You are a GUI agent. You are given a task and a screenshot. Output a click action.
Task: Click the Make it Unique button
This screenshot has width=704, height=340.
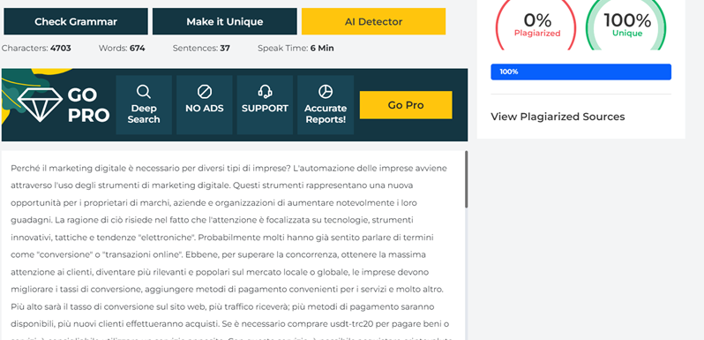tap(224, 21)
